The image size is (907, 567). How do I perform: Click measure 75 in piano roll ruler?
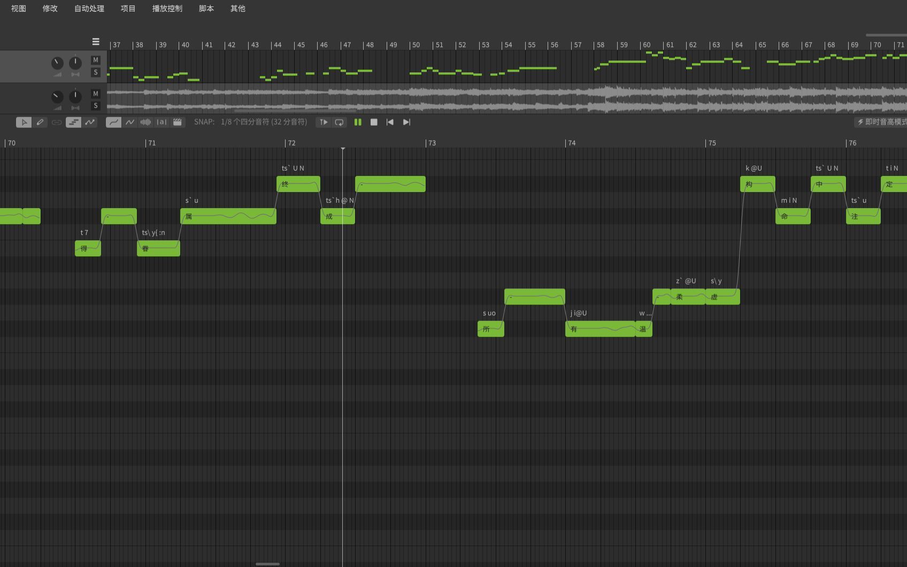click(x=712, y=143)
